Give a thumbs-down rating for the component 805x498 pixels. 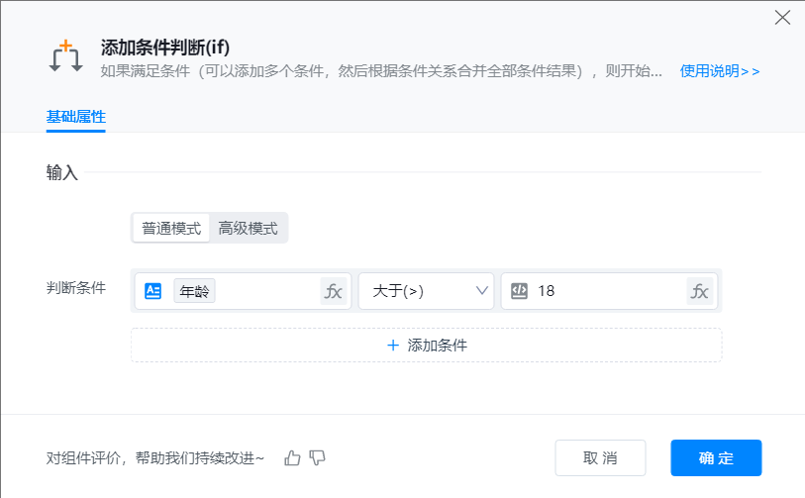(317, 457)
